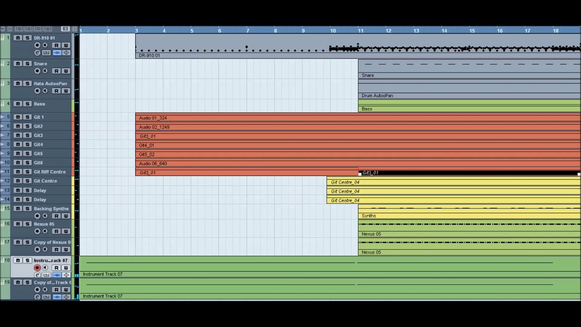
Task: Expand the Git Riff Centre track
Action: coord(3,172)
